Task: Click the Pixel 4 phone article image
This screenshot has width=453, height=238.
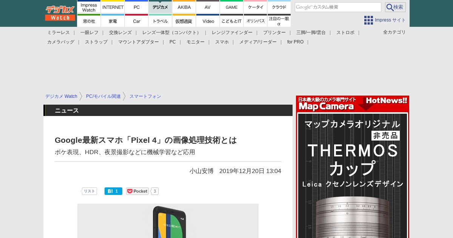Action: click(x=168, y=221)
